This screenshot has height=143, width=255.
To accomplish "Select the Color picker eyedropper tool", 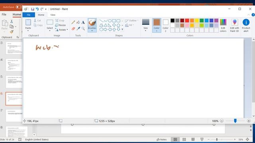I will point(78,29).
